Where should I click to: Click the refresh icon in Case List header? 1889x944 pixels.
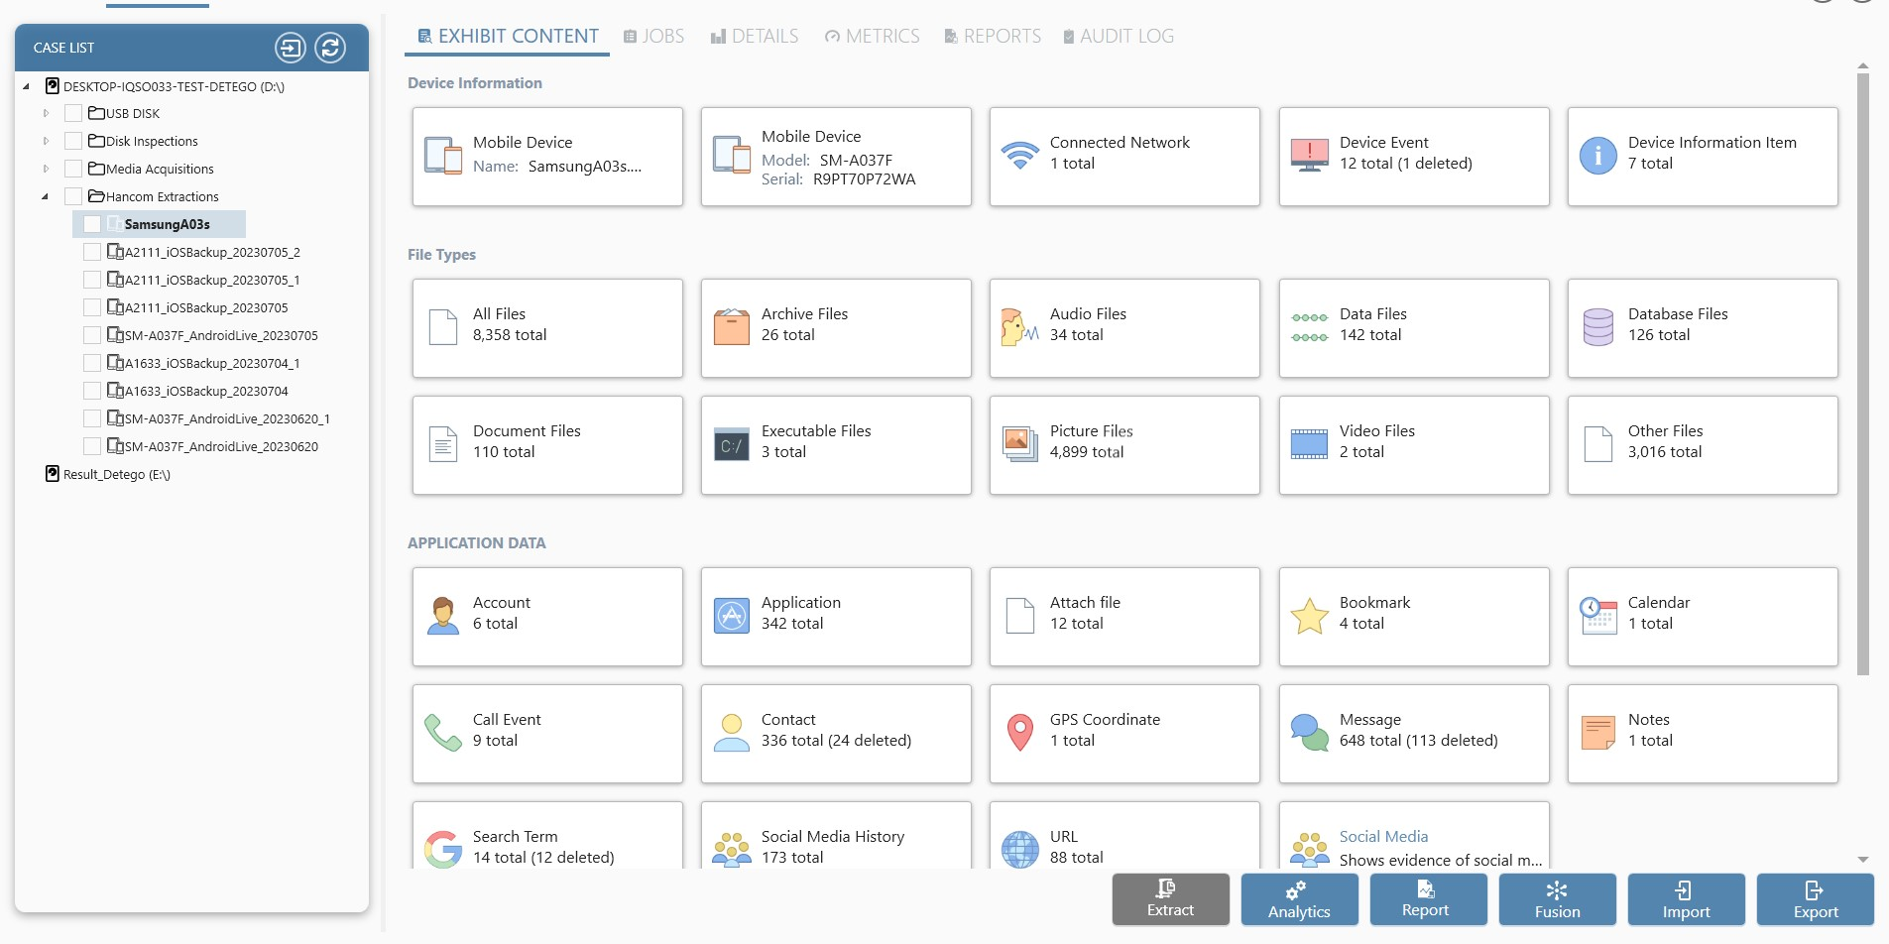click(x=330, y=48)
